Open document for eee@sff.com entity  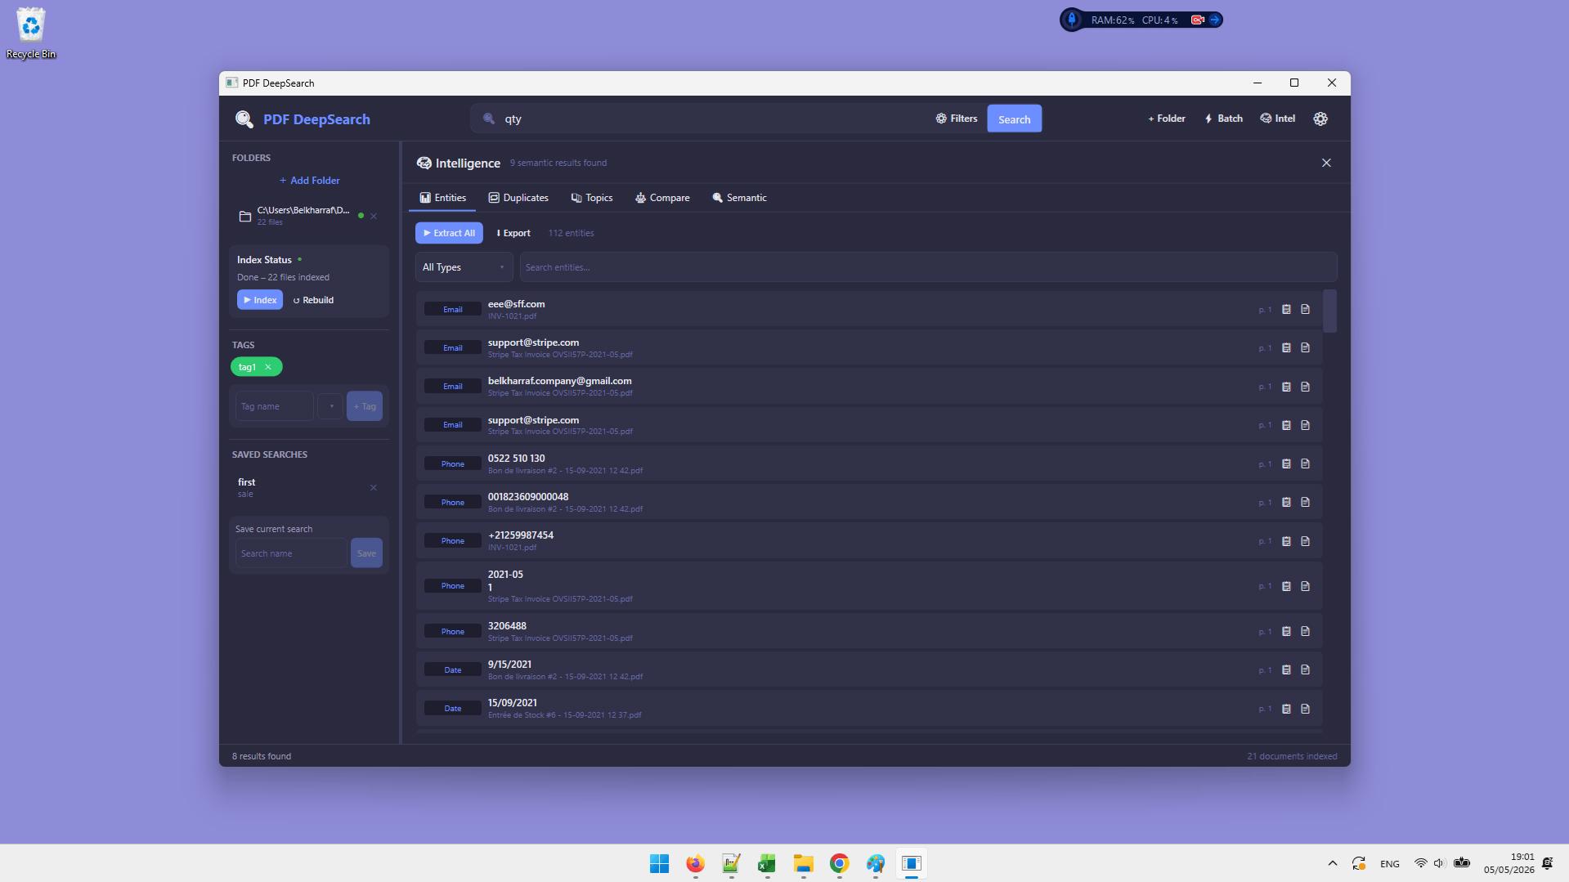coord(1305,310)
